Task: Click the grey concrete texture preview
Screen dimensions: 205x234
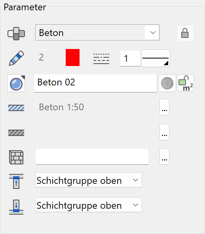Action: point(167,83)
